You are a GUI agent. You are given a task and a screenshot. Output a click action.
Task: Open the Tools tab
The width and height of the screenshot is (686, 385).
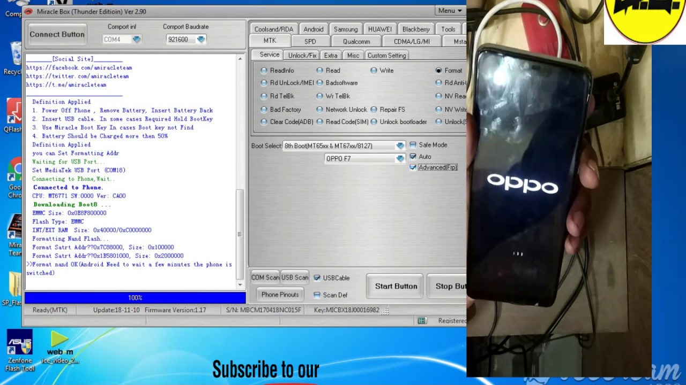448,29
